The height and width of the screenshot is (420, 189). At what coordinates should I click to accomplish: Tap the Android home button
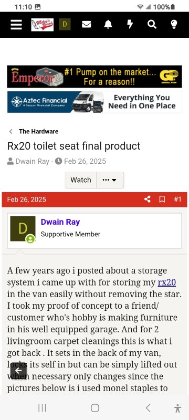(95, 408)
